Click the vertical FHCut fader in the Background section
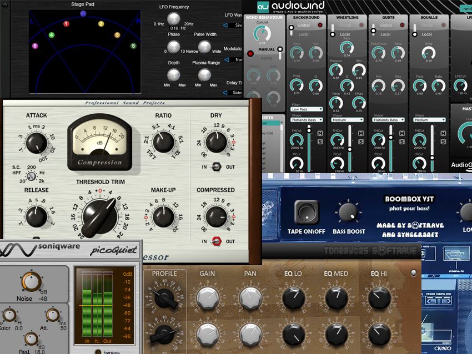Viewport: 472px width, 354px height. (309, 130)
